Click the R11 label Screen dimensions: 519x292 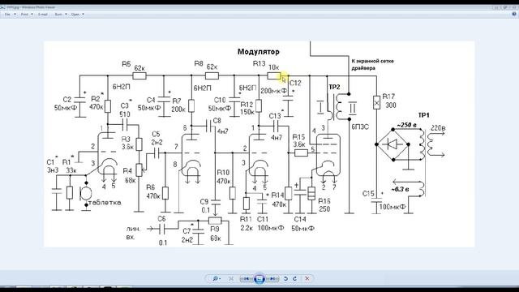(x=246, y=219)
